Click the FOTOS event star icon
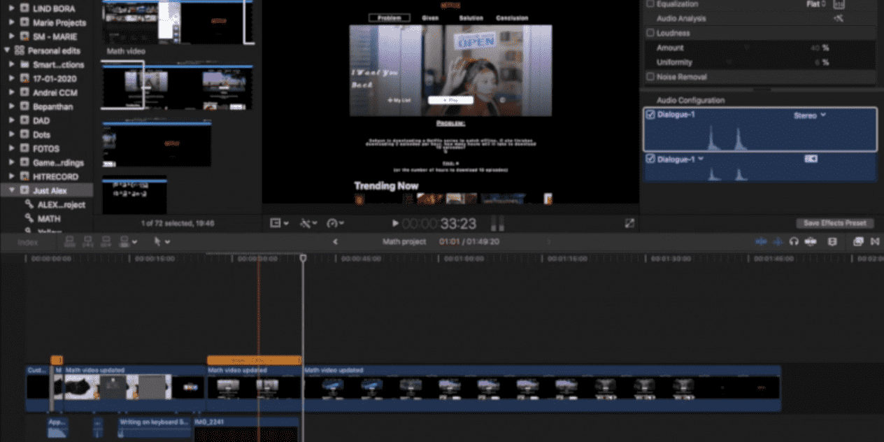This screenshot has height=442, width=884. [x=24, y=148]
